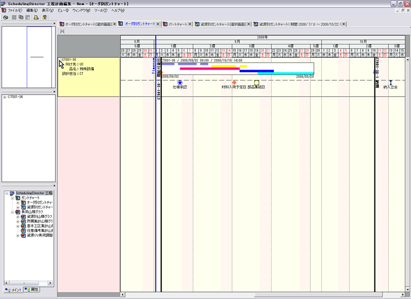Click the ガントチャート folder icon in tree
411x299 pixels.
click(x=18, y=198)
